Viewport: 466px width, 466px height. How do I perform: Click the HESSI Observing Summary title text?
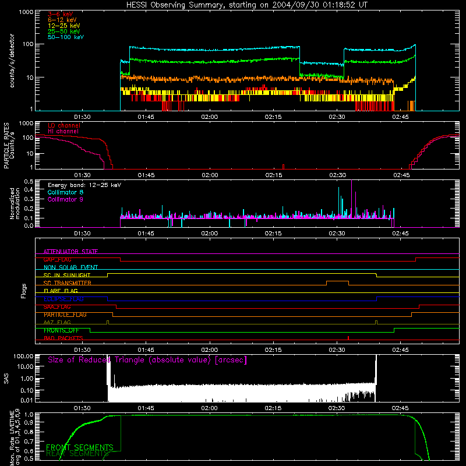point(247,5)
